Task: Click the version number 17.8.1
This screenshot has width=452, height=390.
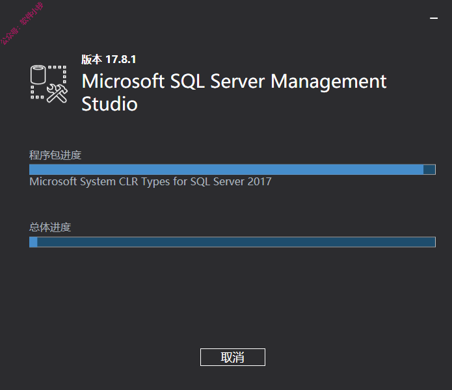Action: tap(121, 59)
